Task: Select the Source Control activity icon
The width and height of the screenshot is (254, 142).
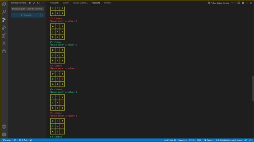Action: [4, 20]
